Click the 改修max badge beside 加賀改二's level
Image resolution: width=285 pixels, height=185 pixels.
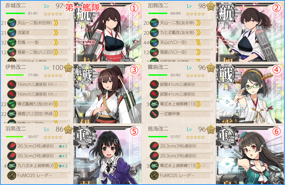click(211, 6)
